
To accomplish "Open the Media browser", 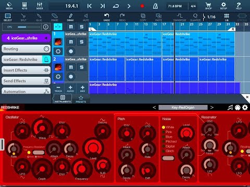I will [9, 6].
